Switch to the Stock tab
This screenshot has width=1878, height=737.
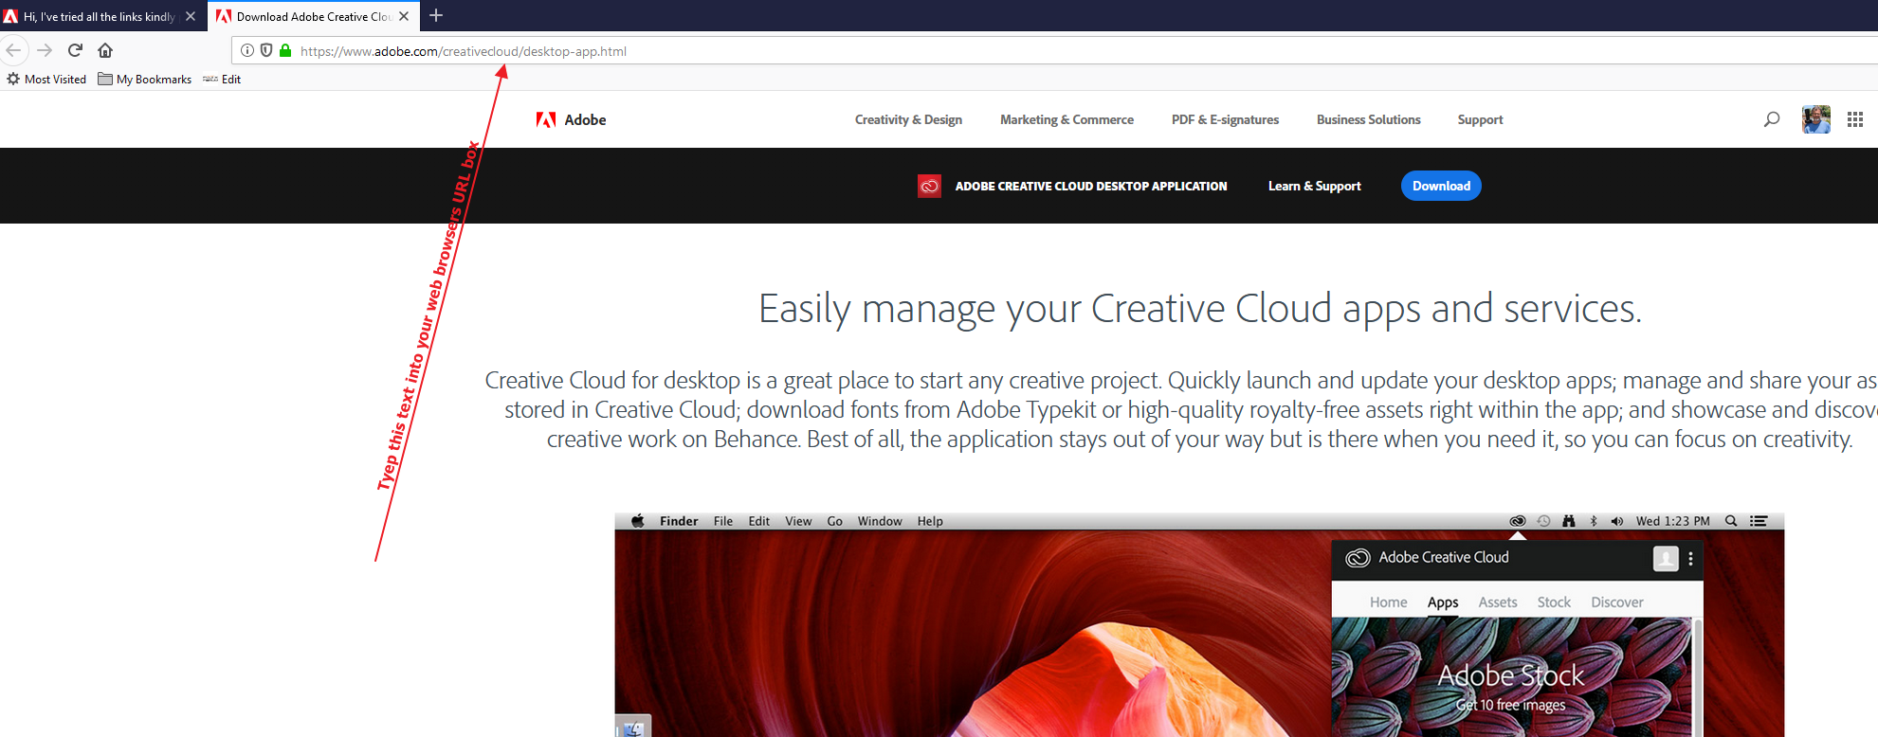pyautogui.click(x=1554, y=602)
